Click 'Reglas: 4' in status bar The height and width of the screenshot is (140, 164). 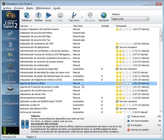(x=31, y=137)
